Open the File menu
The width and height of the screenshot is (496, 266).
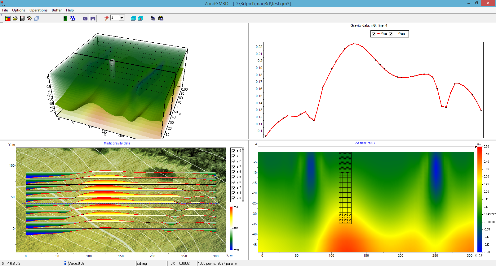5,10
